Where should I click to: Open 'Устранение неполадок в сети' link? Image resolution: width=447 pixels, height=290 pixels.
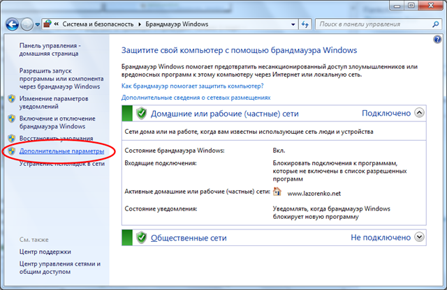[x=62, y=164]
